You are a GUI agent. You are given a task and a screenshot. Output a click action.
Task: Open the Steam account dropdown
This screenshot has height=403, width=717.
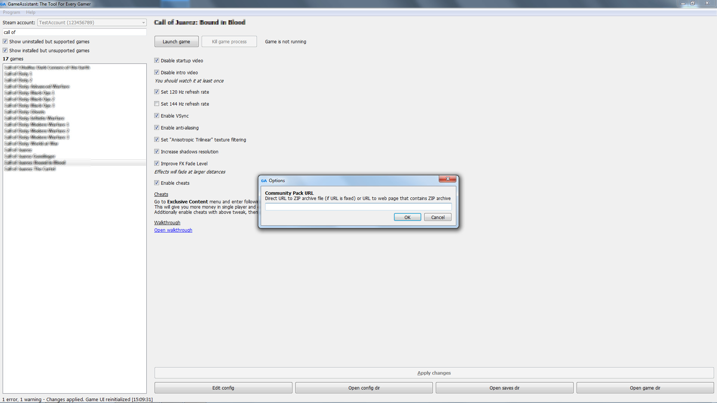(143, 22)
